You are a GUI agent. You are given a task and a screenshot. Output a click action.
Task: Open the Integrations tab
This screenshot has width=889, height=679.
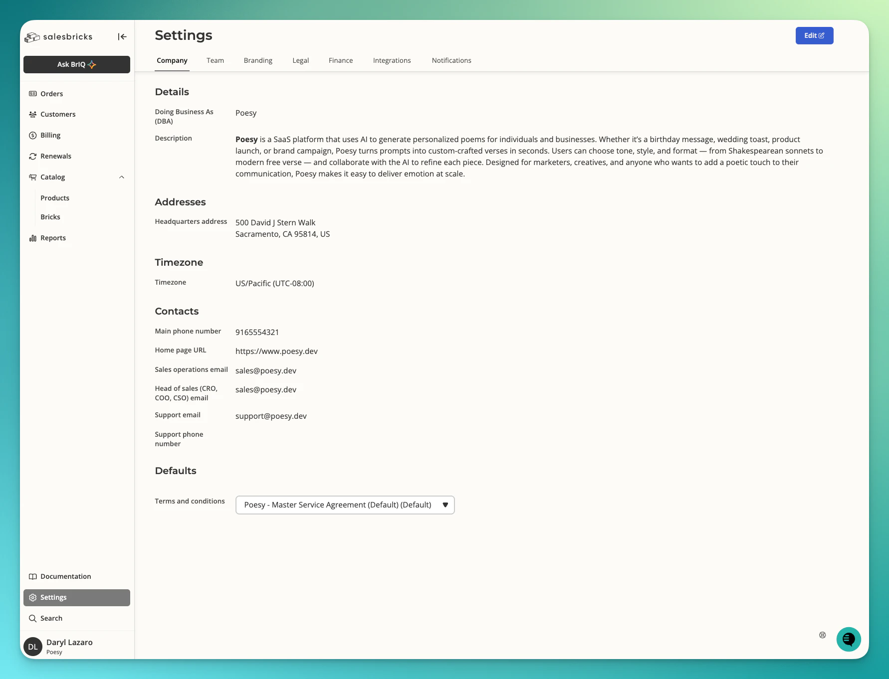(x=392, y=60)
